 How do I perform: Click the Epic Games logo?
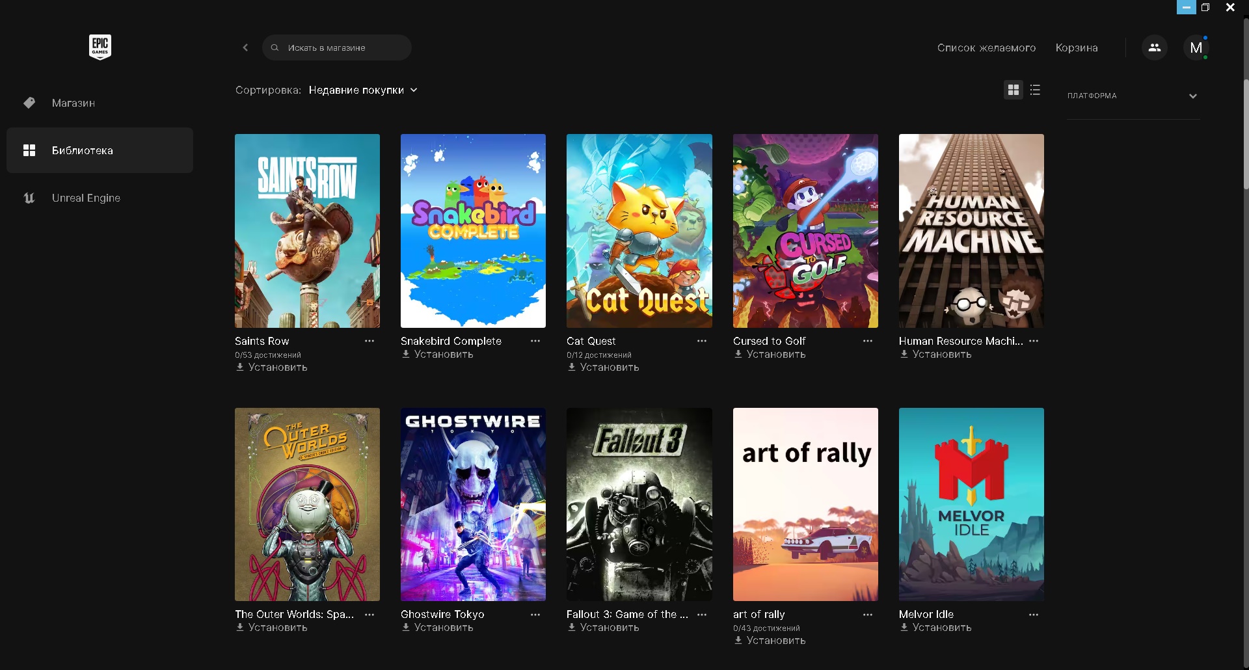click(100, 47)
